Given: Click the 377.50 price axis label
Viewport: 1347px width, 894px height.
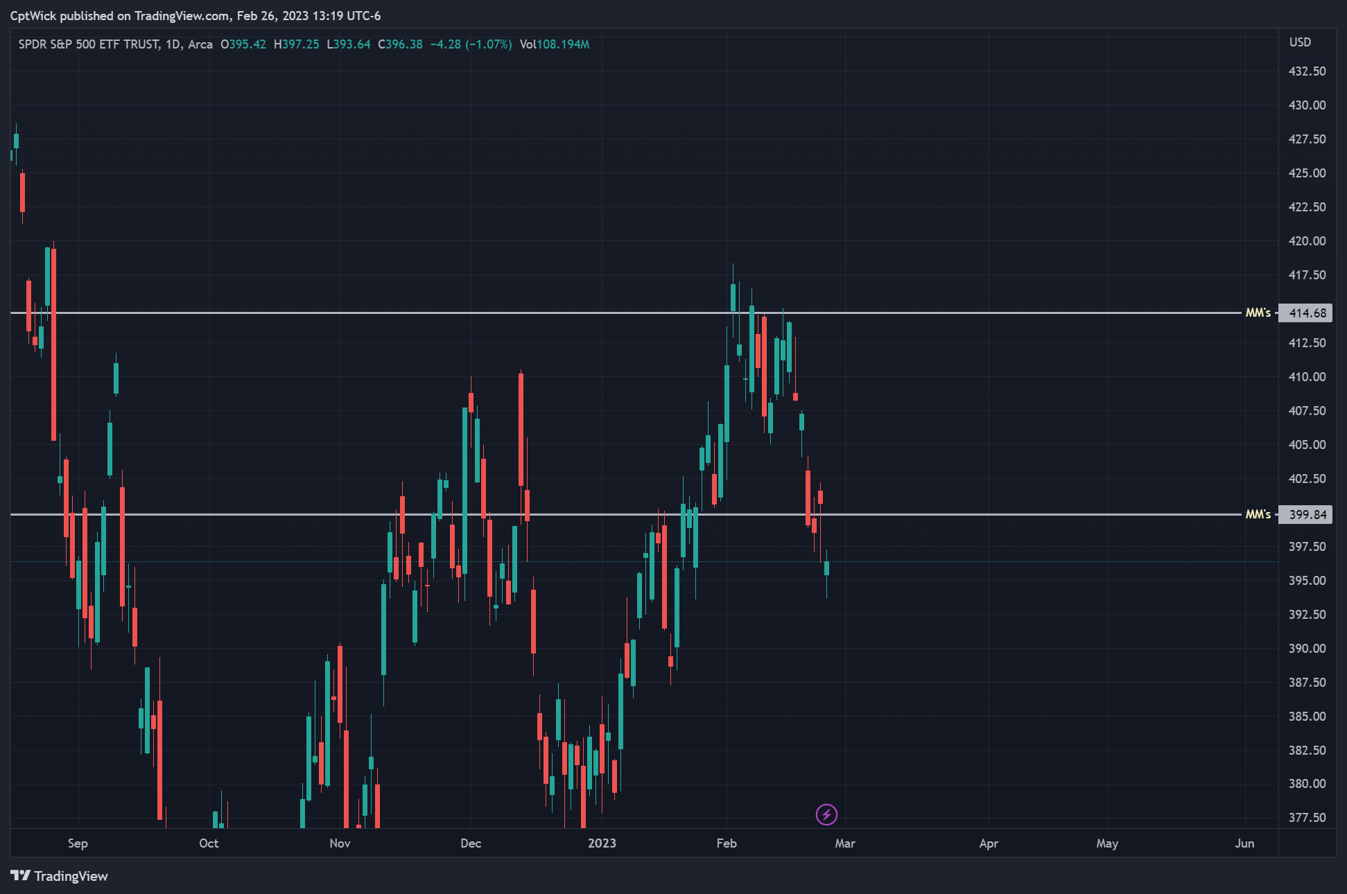Looking at the screenshot, I should [1307, 818].
